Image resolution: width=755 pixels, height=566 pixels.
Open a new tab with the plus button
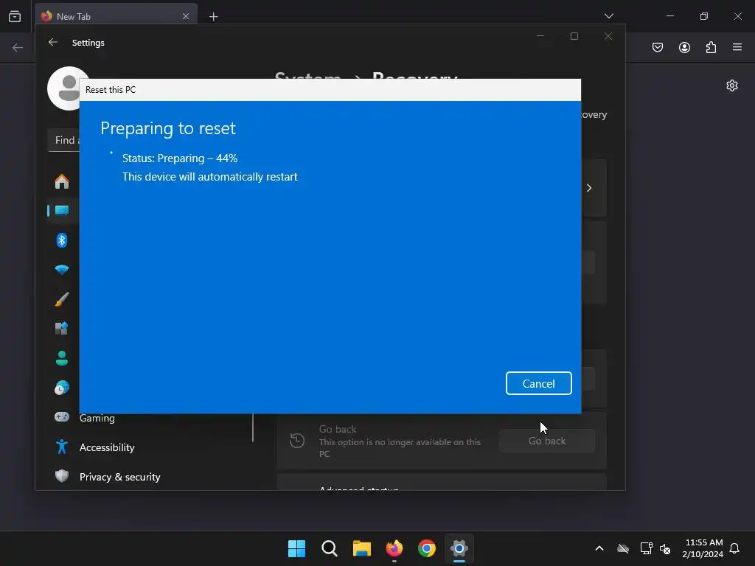tap(213, 17)
